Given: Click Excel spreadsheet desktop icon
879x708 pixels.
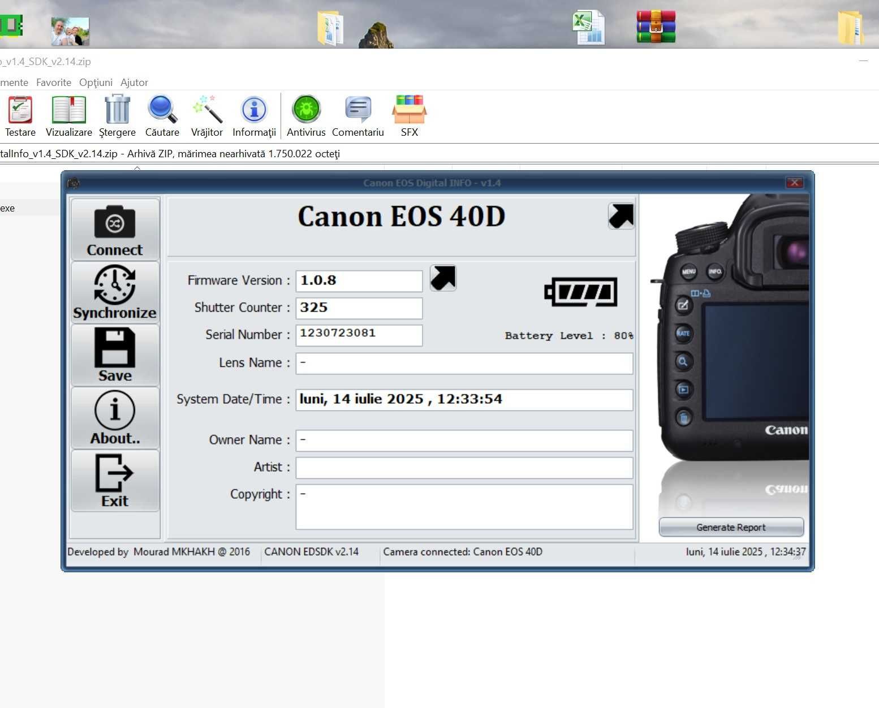Looking at the screenshot, I should click(x=589, y=27).
